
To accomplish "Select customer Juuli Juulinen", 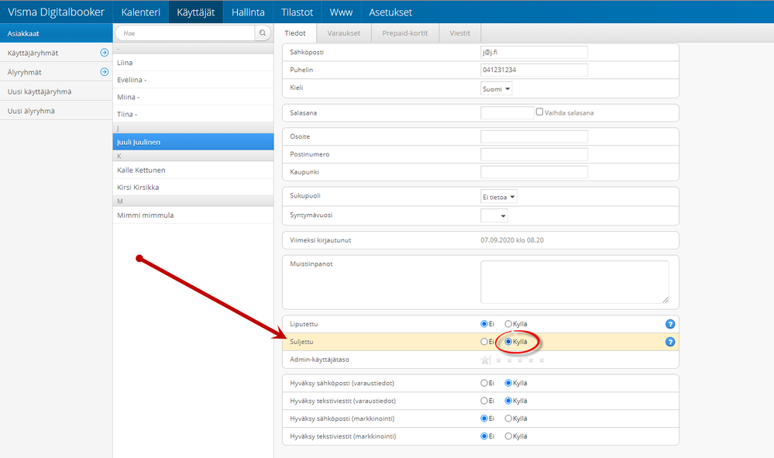I will click(x=193, y=142).
